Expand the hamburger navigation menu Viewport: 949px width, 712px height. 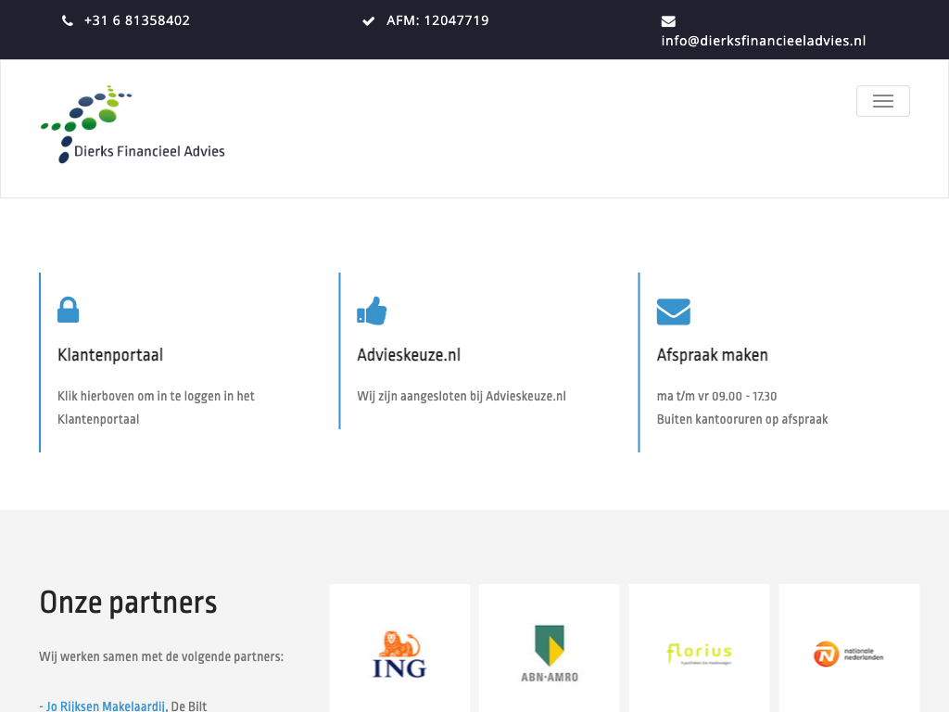882,101
